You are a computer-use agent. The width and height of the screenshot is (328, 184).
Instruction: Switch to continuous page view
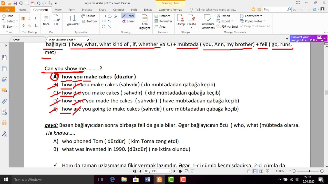pyautogui.click(x=255, y=171)
